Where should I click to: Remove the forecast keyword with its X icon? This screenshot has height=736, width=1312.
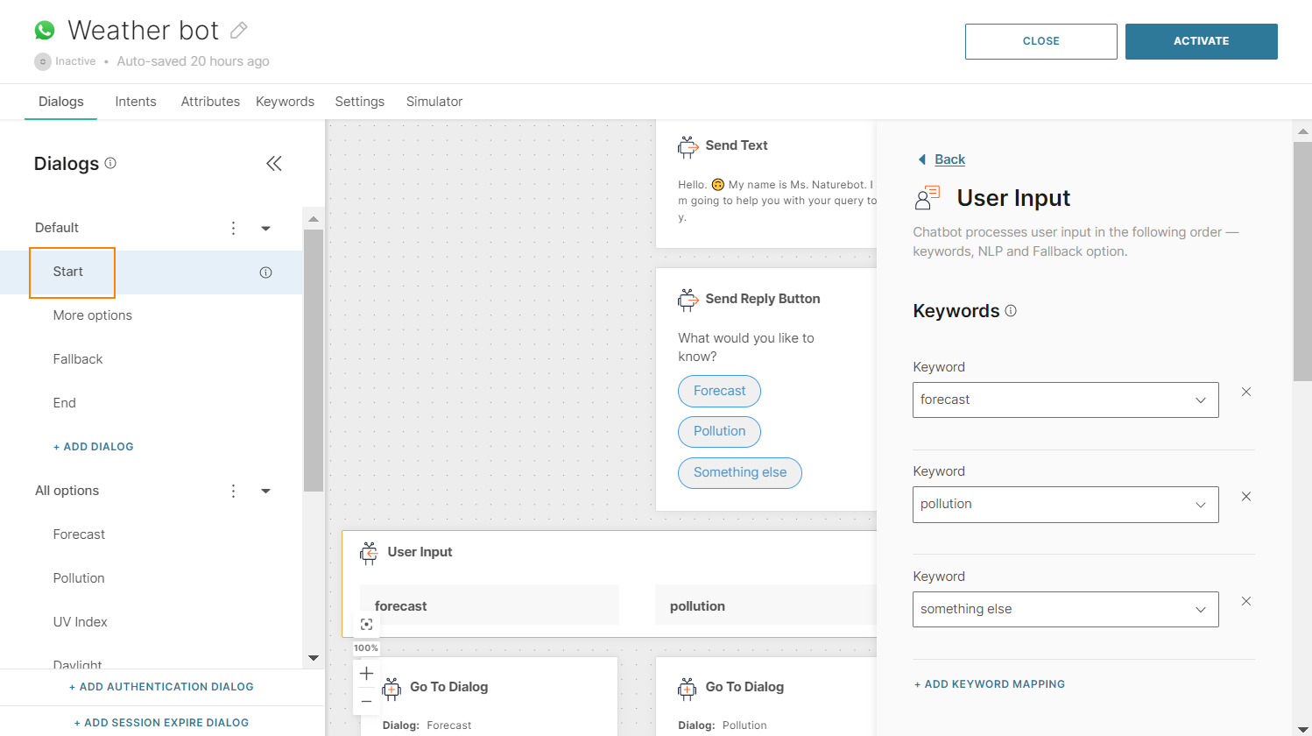[x=1245, y=392]
